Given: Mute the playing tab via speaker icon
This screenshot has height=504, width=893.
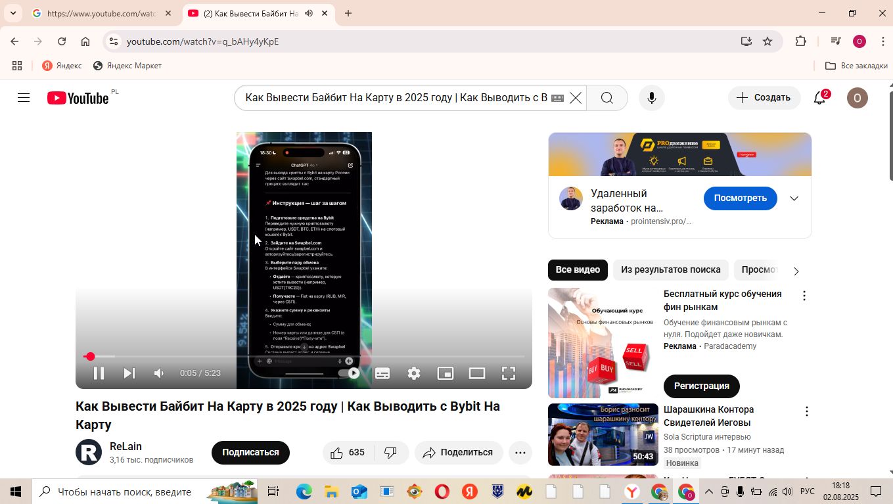Looking at the screenshot, I should tap(309, 13).
